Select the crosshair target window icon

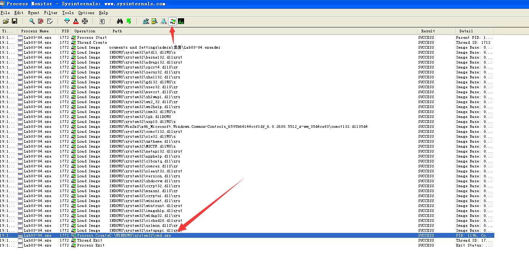click(85, 21)
